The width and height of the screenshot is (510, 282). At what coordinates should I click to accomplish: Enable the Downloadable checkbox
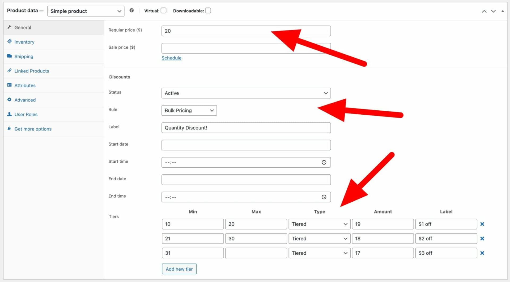(x=208, y=11)
